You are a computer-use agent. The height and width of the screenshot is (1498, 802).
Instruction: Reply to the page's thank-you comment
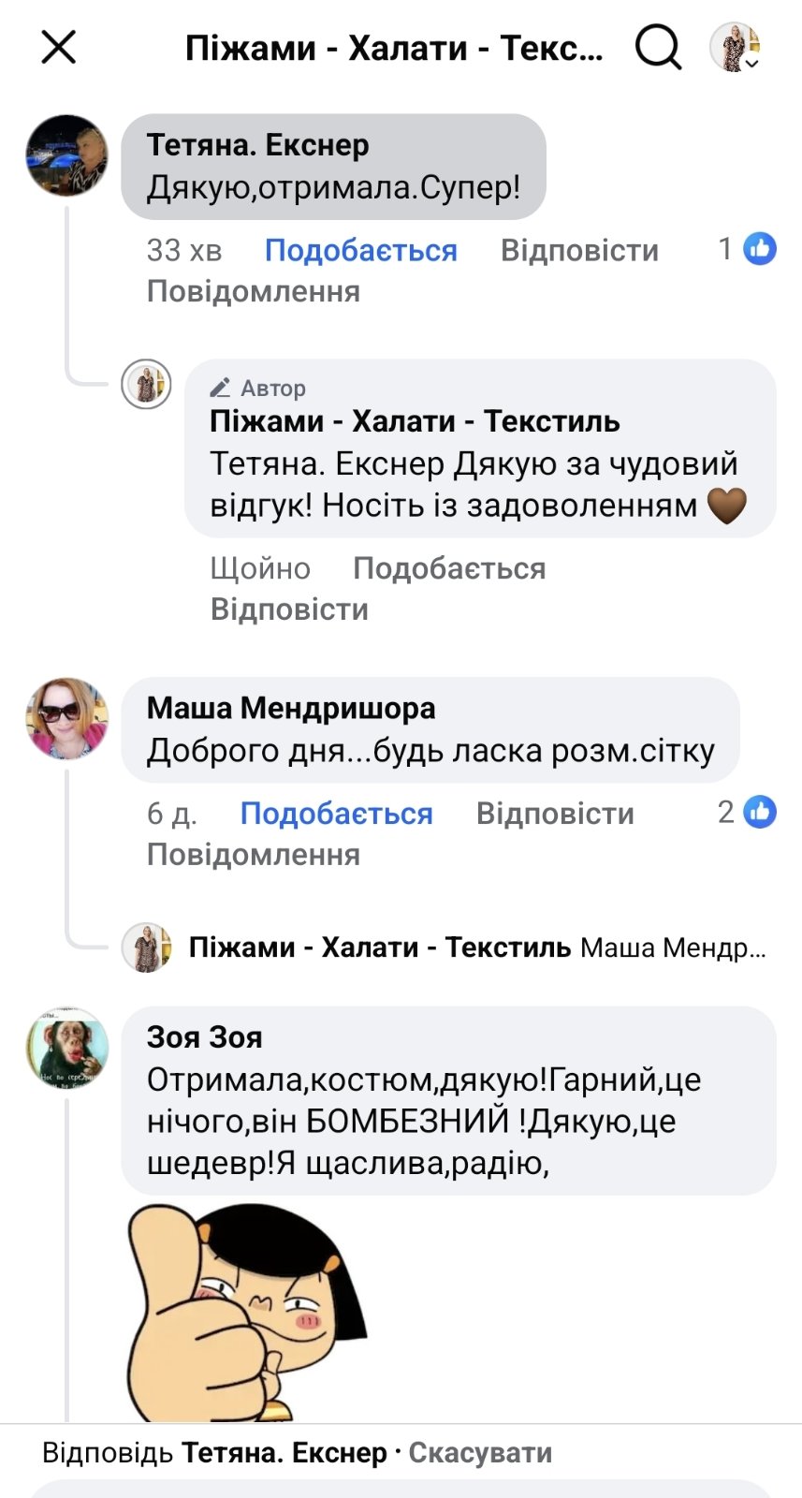289,609
